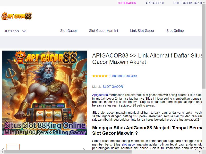Click the blue slot gacor inline link
This screenshot has width=206, height=154.
[x=129, y=145]
